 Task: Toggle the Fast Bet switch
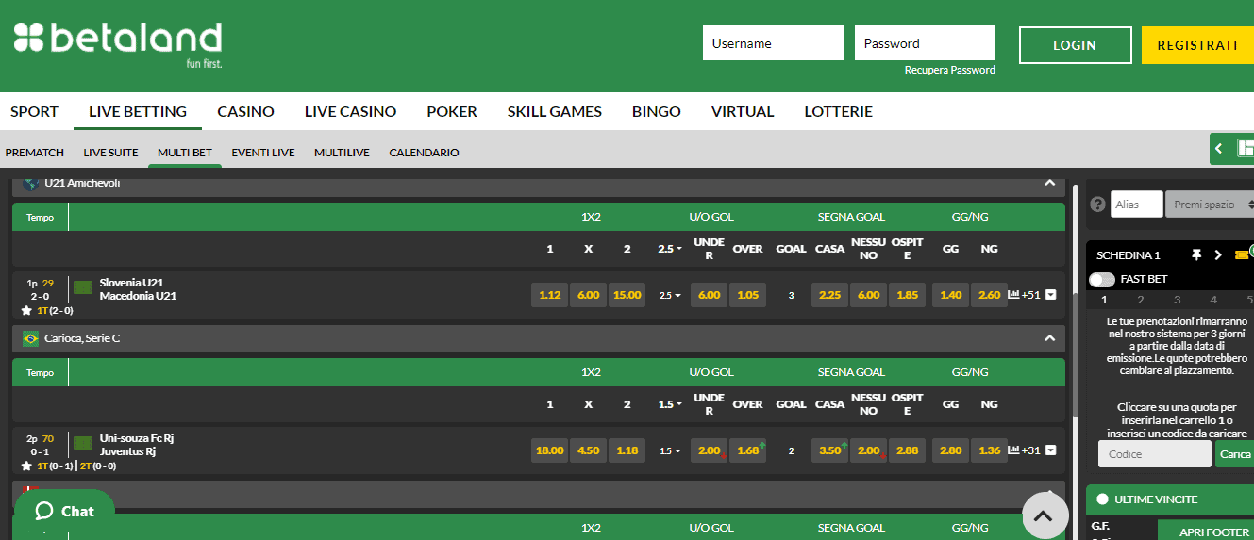point(1101,279)
